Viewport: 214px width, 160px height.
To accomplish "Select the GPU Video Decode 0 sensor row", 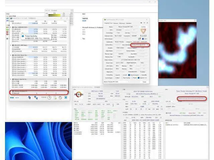I will (x=38, y=59).
